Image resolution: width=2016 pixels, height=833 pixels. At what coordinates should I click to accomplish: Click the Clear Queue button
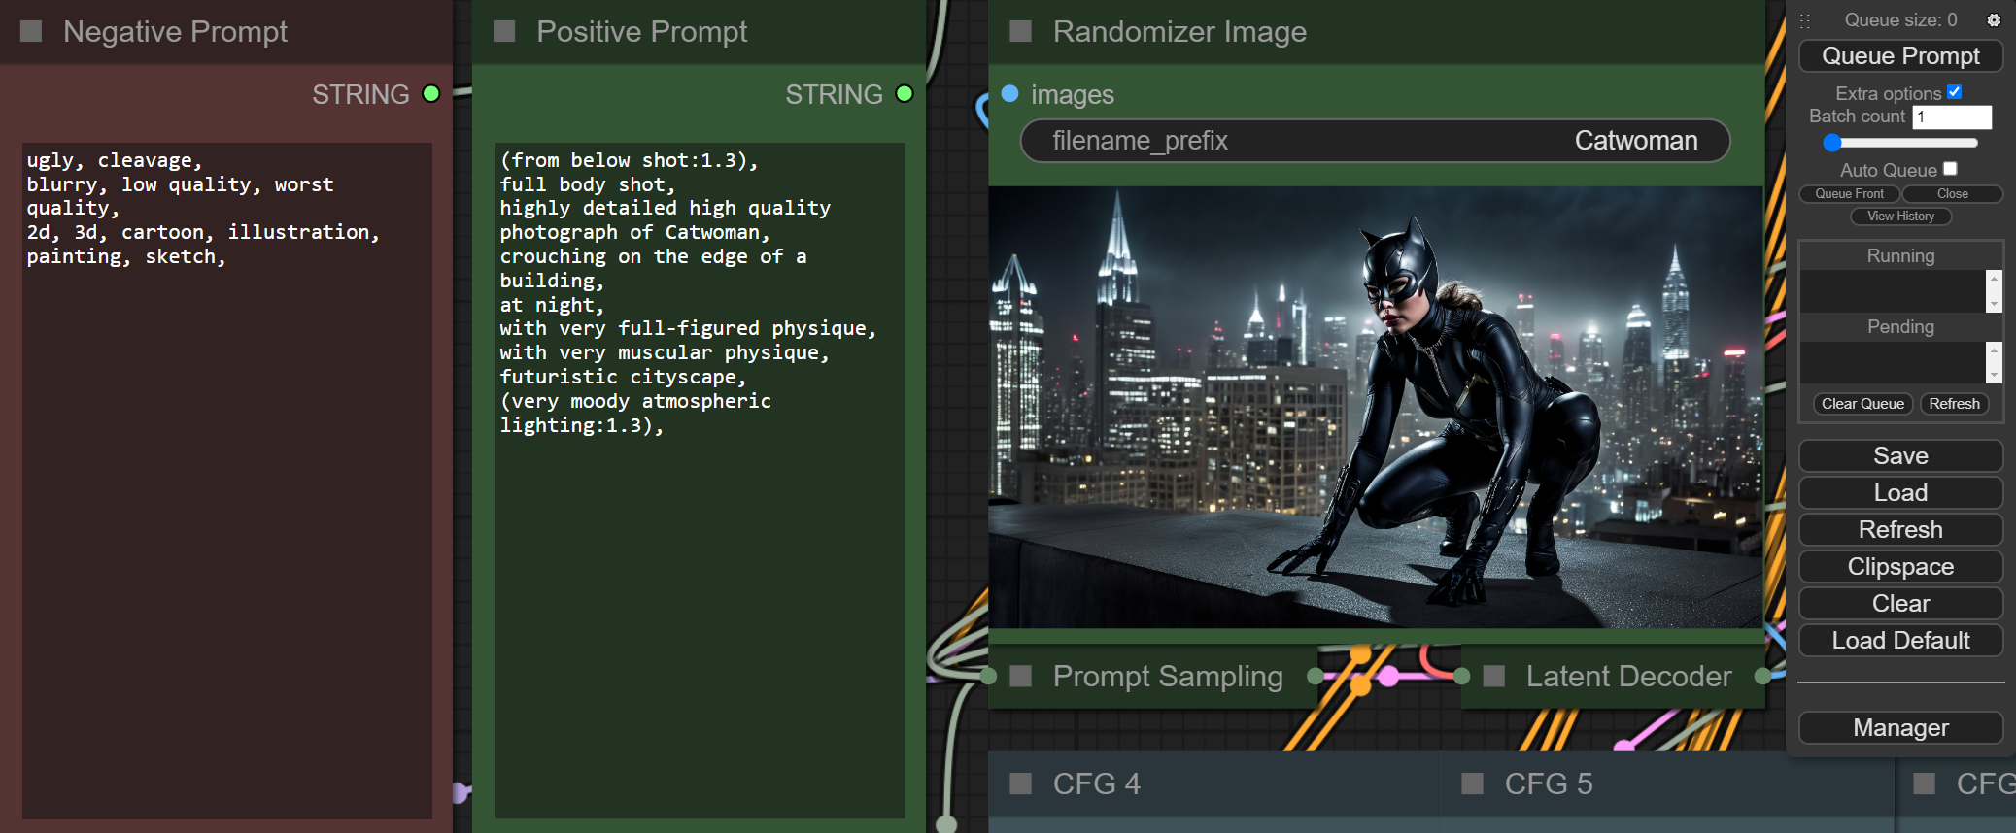coord(1862,404)
